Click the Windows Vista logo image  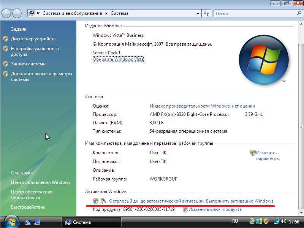pyautogui.click(x=263, y=60)
